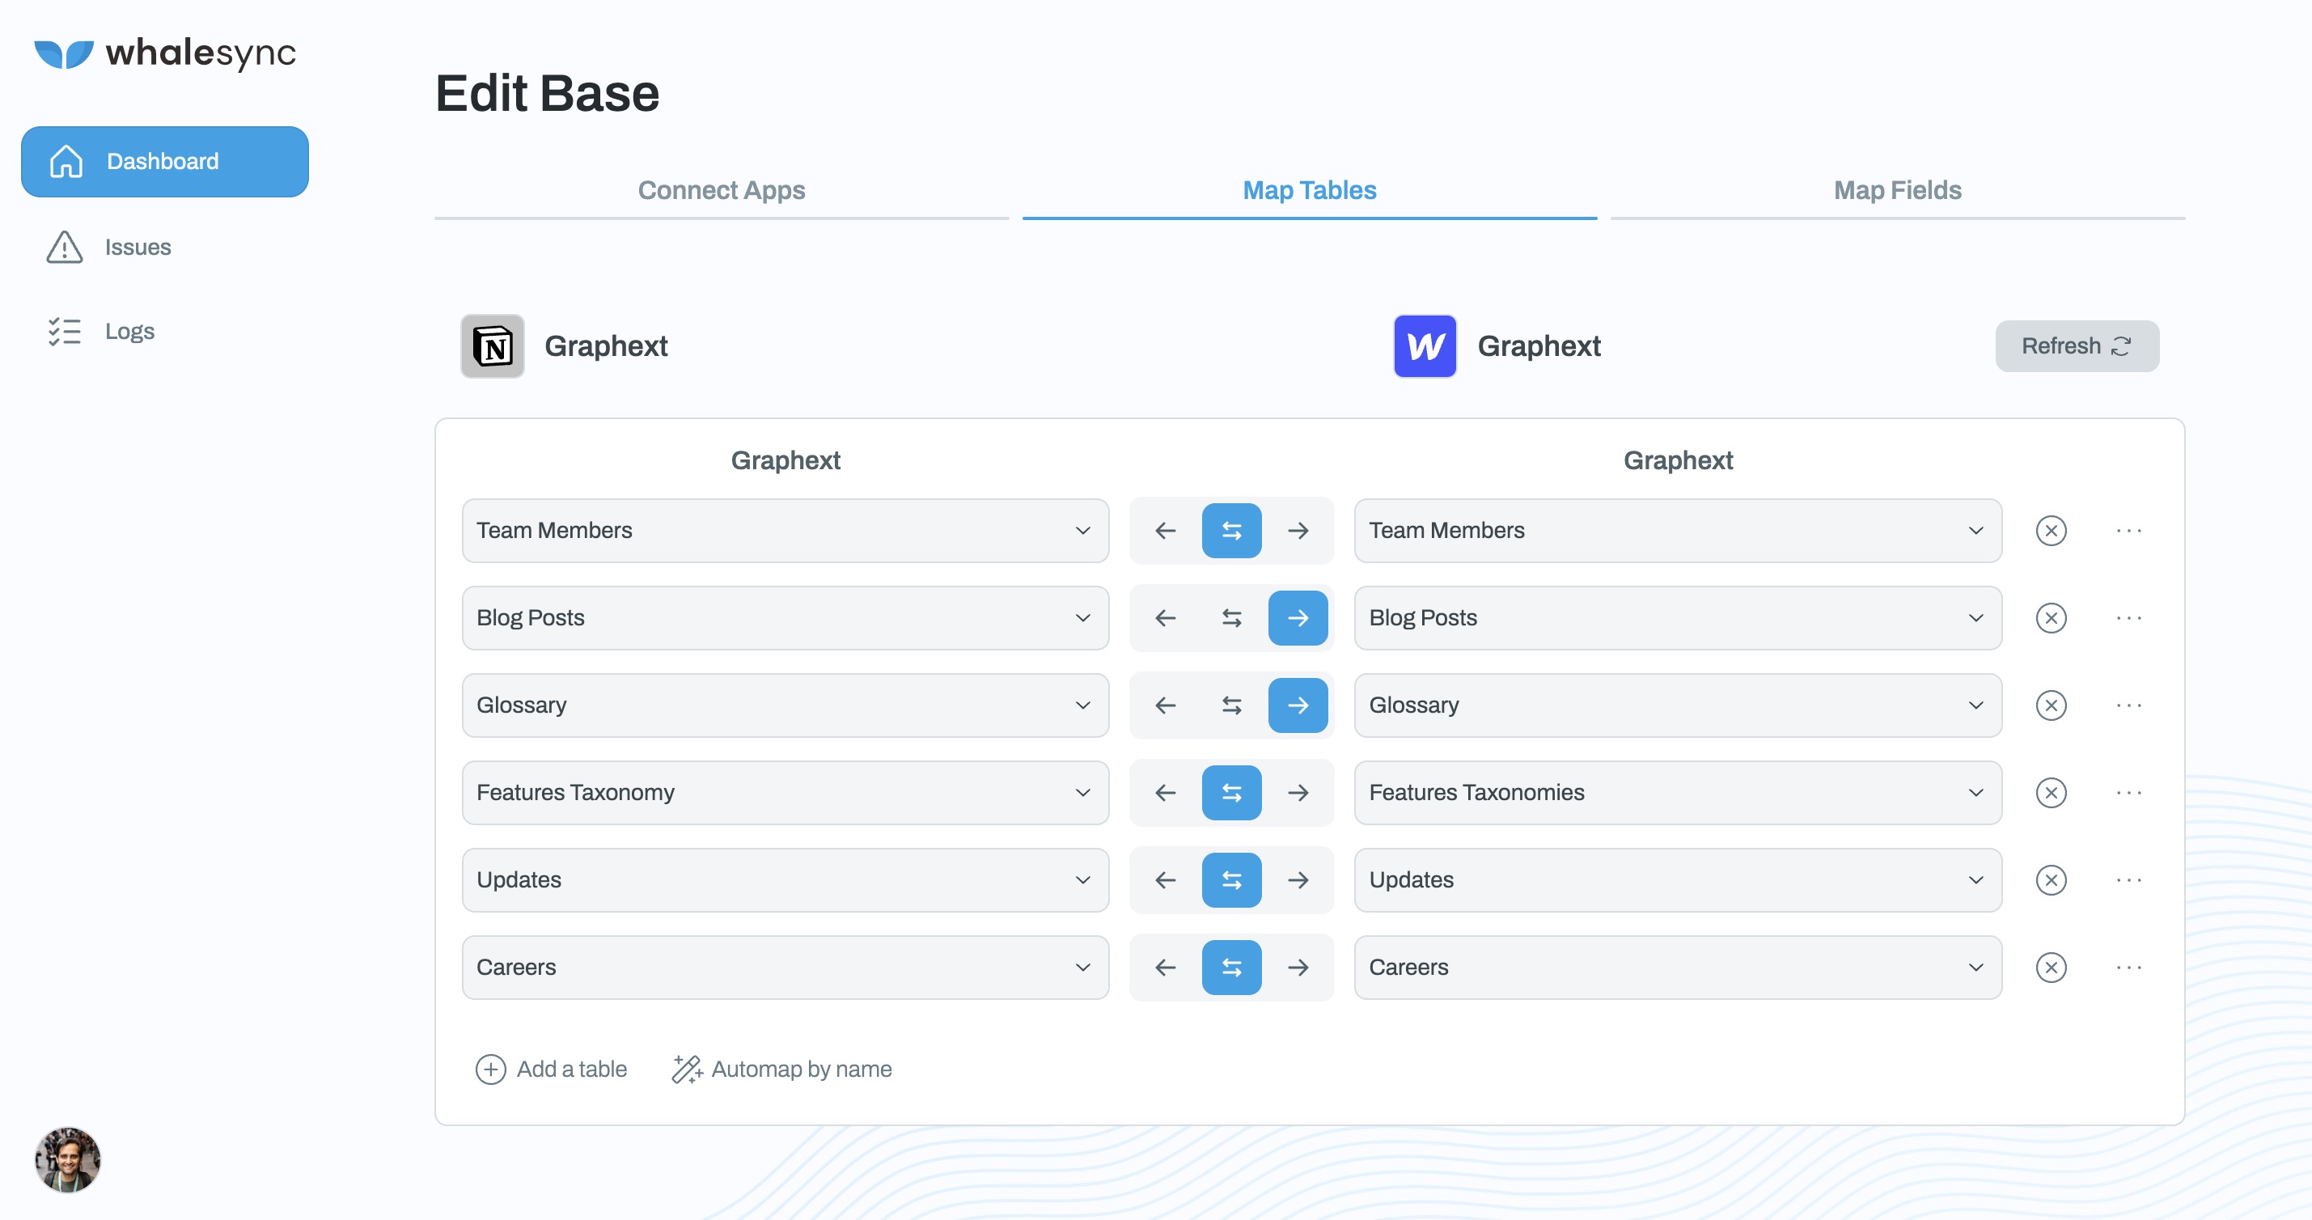Open the Issues warning icon page
Viewport: 2312px width, 1220px height.
click(65, 247)
